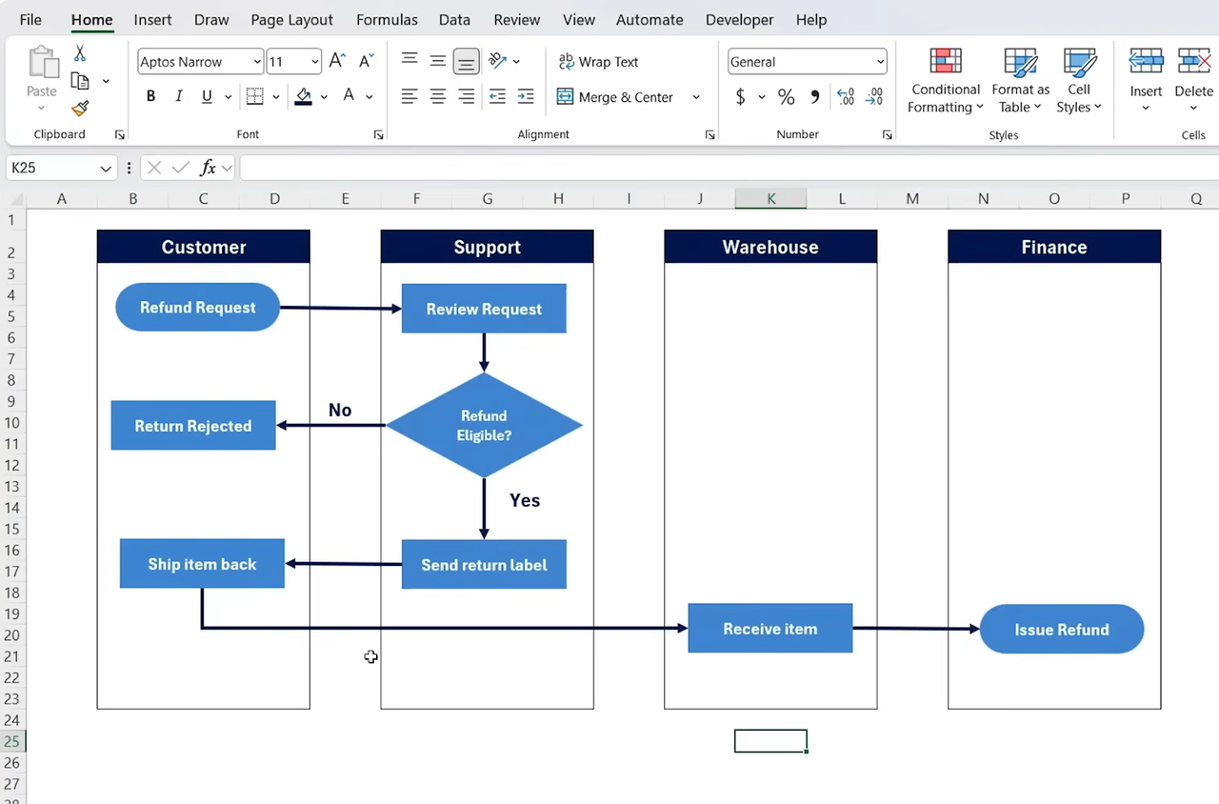The height and width of the screenshot is (804, 1219).
Task: Switch to the Insert tab
Action: 152,19
